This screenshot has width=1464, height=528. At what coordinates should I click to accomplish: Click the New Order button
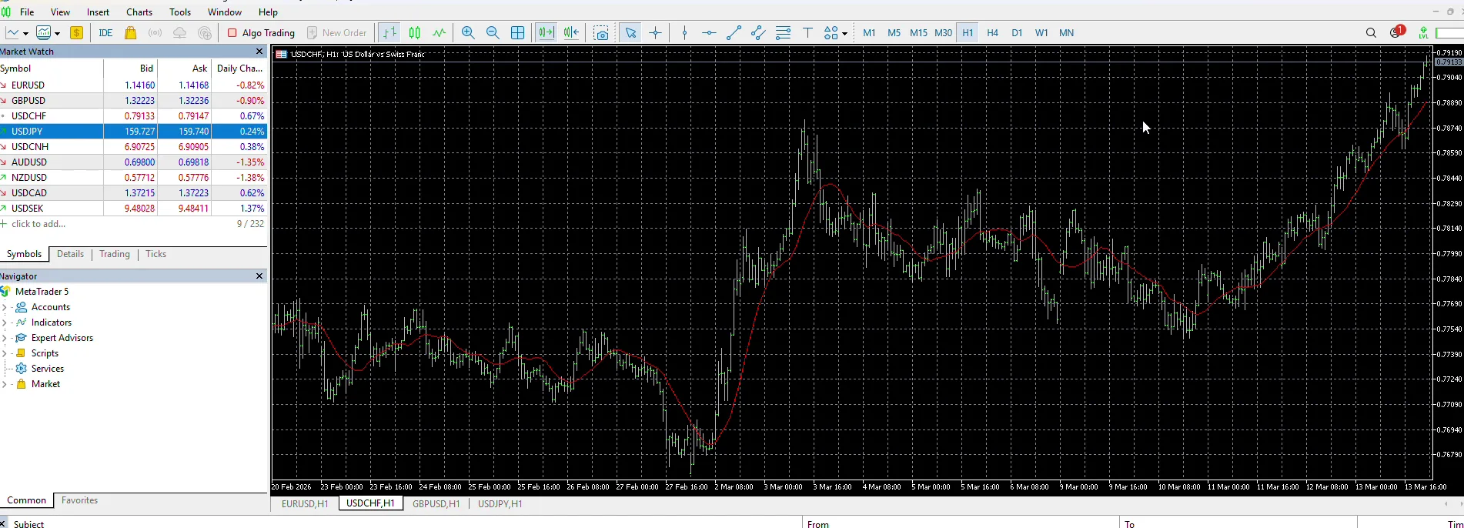coord(337,33)
